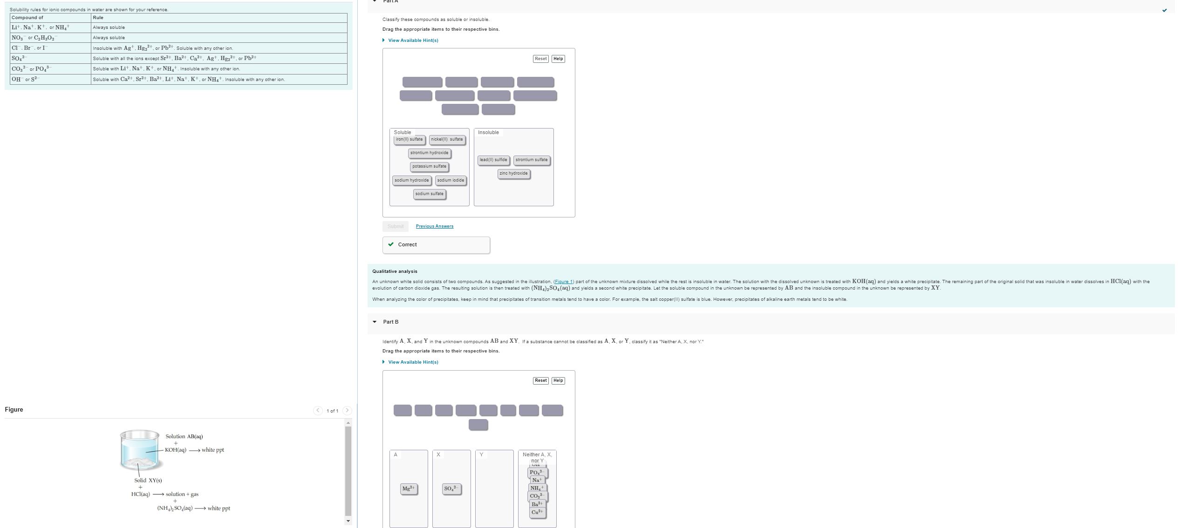This screenshot has height=528, width=1181.
Task: Select the Mg2+ tile in bin A
Action: (x=409, y=488)
